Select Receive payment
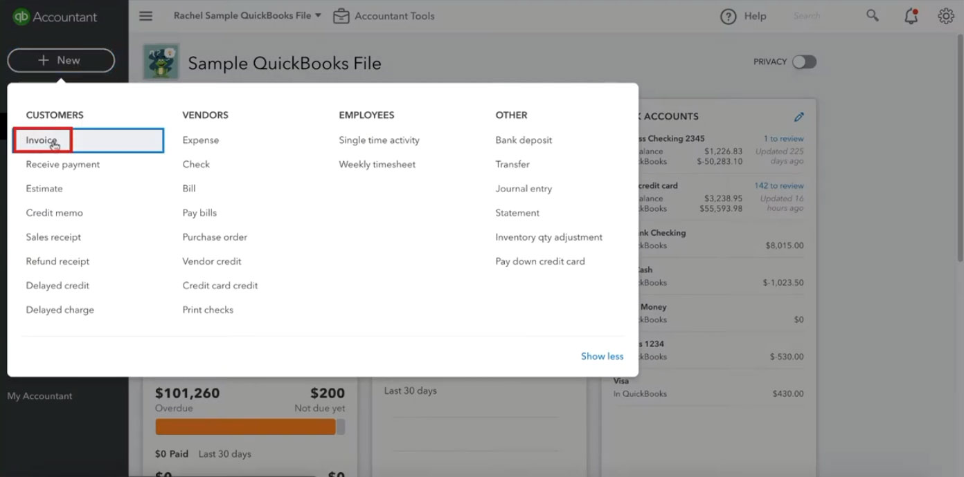This screenshot has width=964, height=477. 63,165
